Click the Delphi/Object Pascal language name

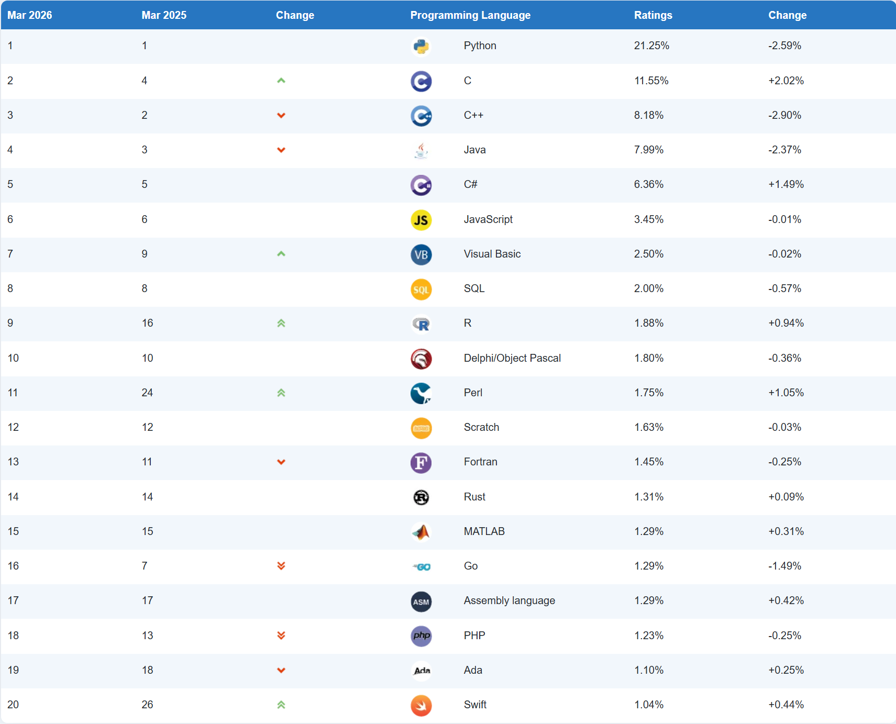tap(512, 358)
